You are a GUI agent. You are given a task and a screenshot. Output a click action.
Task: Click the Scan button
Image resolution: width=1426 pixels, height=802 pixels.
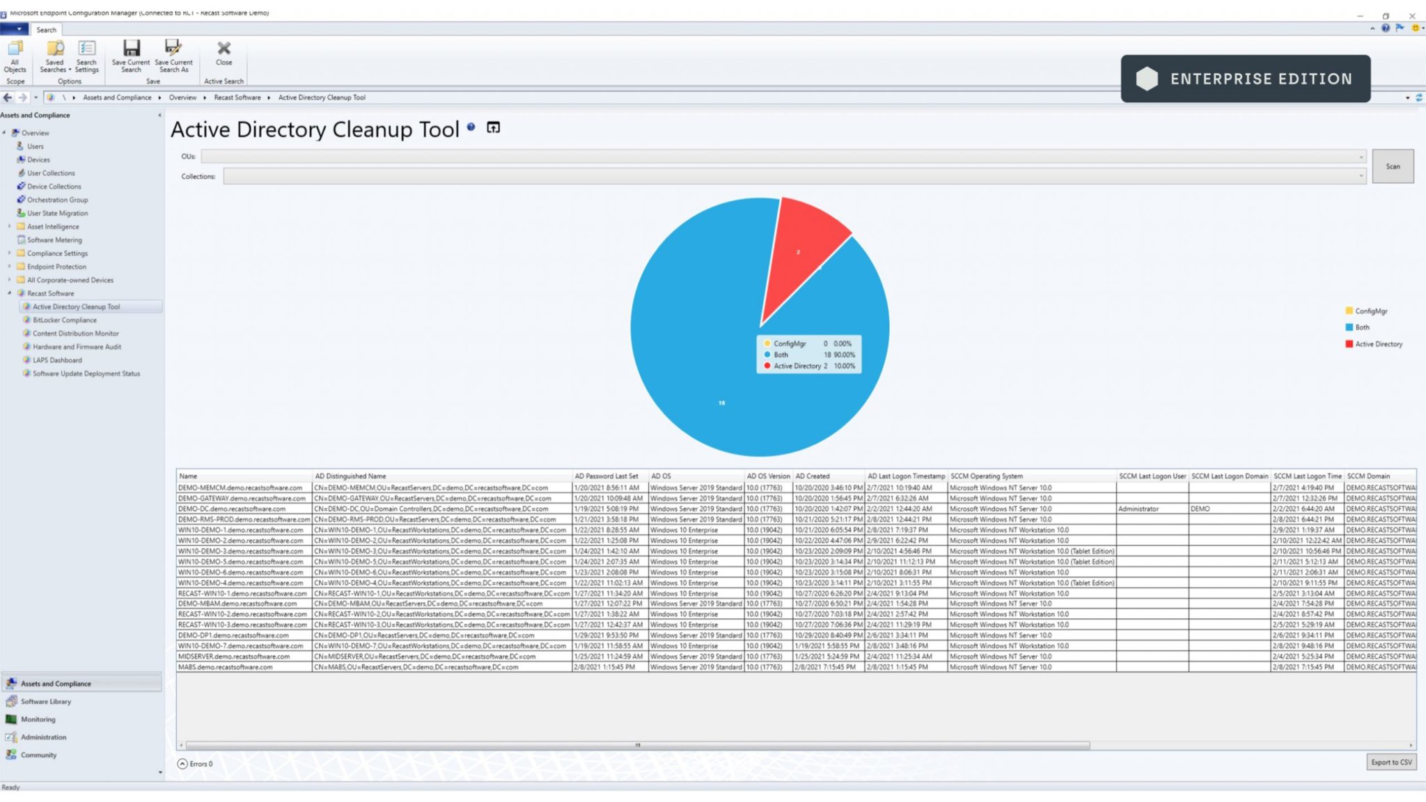[1393, 166]
